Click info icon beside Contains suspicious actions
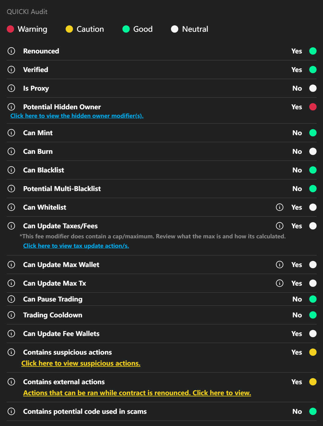This screenshot has height=426, width=323. coord(11,352)
